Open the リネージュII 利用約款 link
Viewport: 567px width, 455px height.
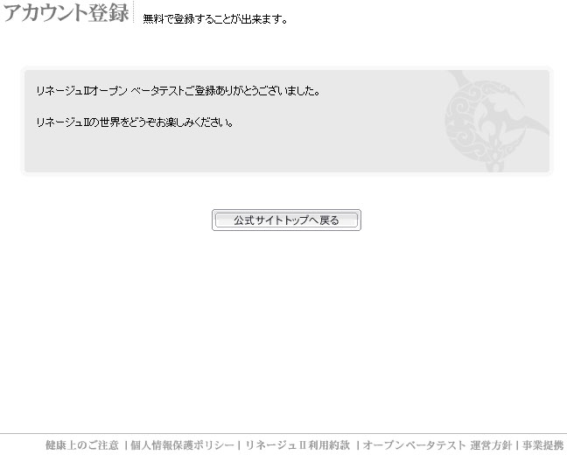[x=298, y=444]
